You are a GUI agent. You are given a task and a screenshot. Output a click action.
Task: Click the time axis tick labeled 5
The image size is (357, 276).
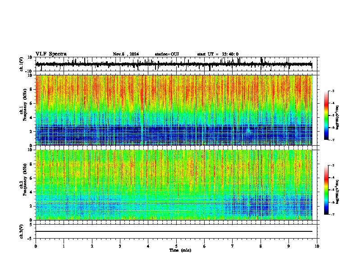tap(176, 246)
